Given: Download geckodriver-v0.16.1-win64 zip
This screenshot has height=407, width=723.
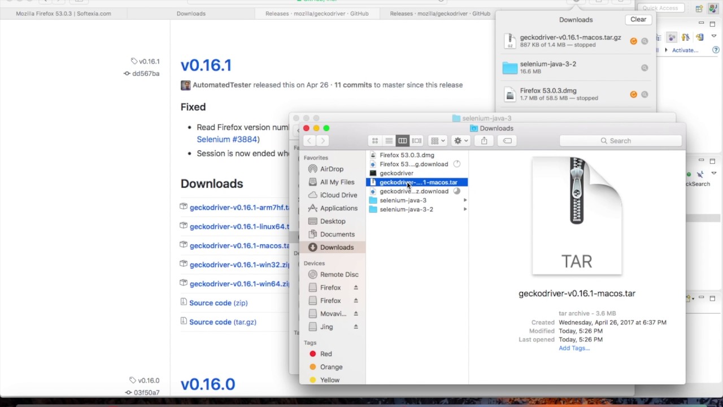Looking at the screenshot, I should pyautogui.click(x=239, y=284).
